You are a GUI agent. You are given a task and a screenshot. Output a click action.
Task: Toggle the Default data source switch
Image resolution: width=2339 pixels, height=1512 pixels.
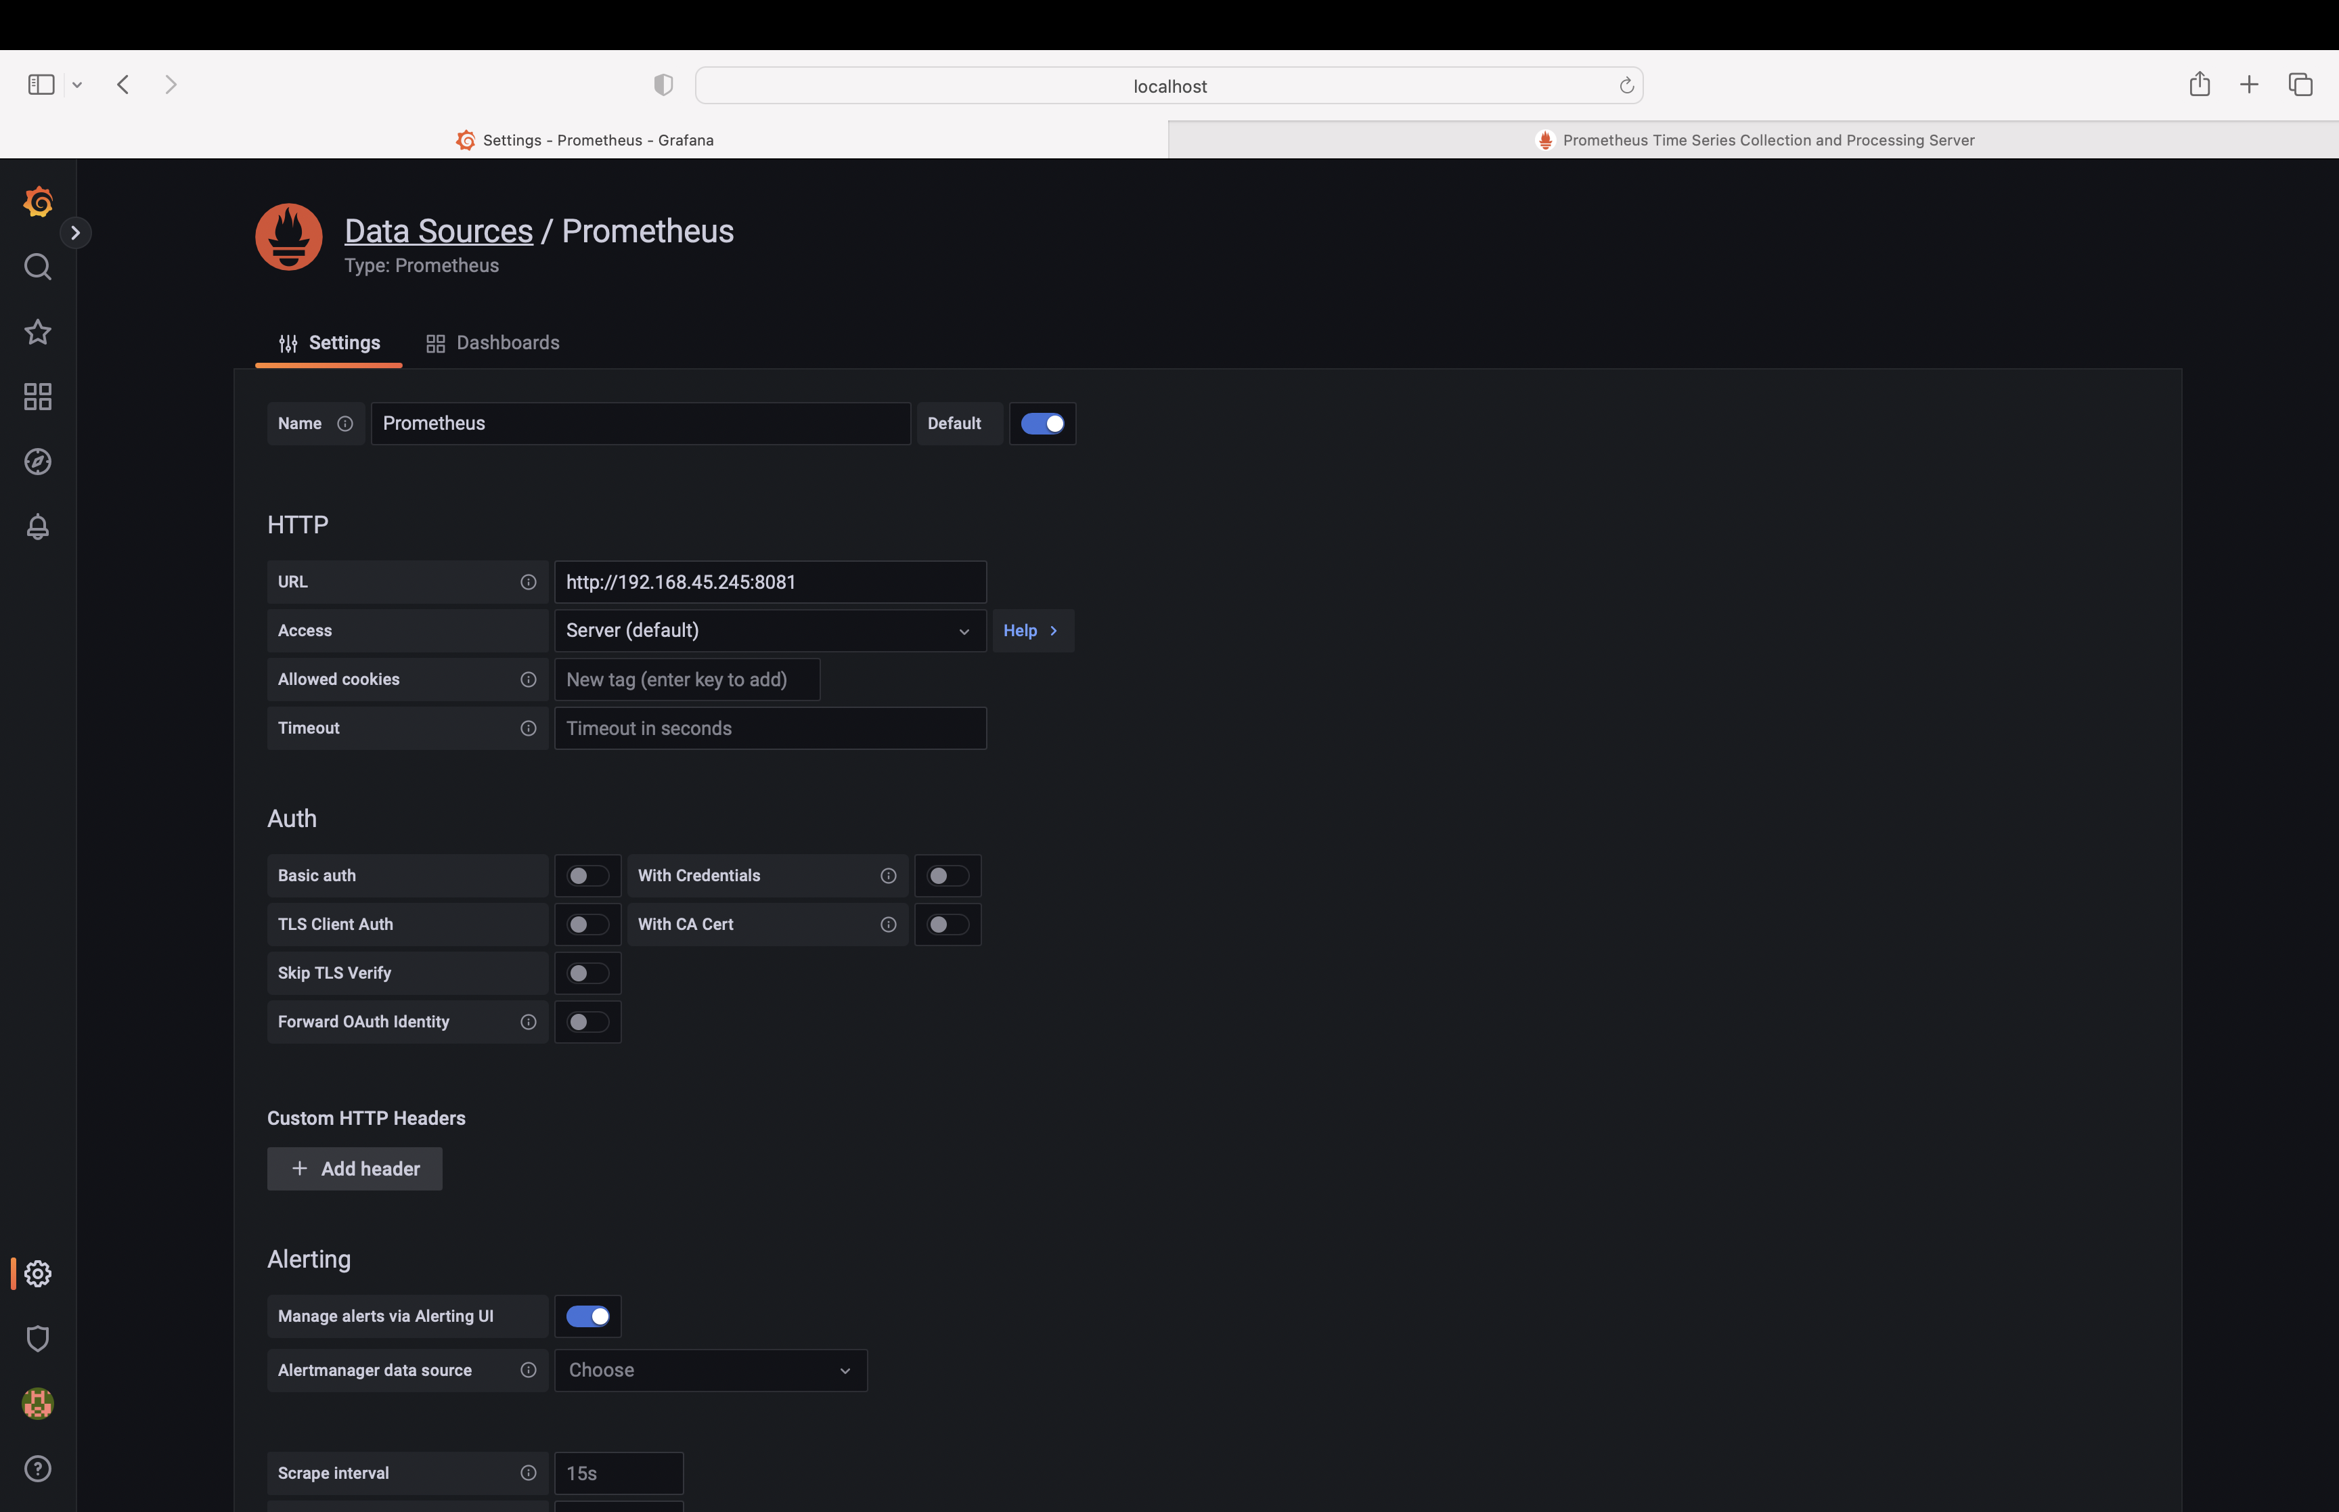pyautogui.click(x=1042, y=423)
